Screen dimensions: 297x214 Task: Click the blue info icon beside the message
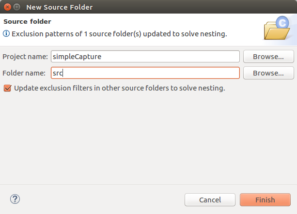(6, 34)
